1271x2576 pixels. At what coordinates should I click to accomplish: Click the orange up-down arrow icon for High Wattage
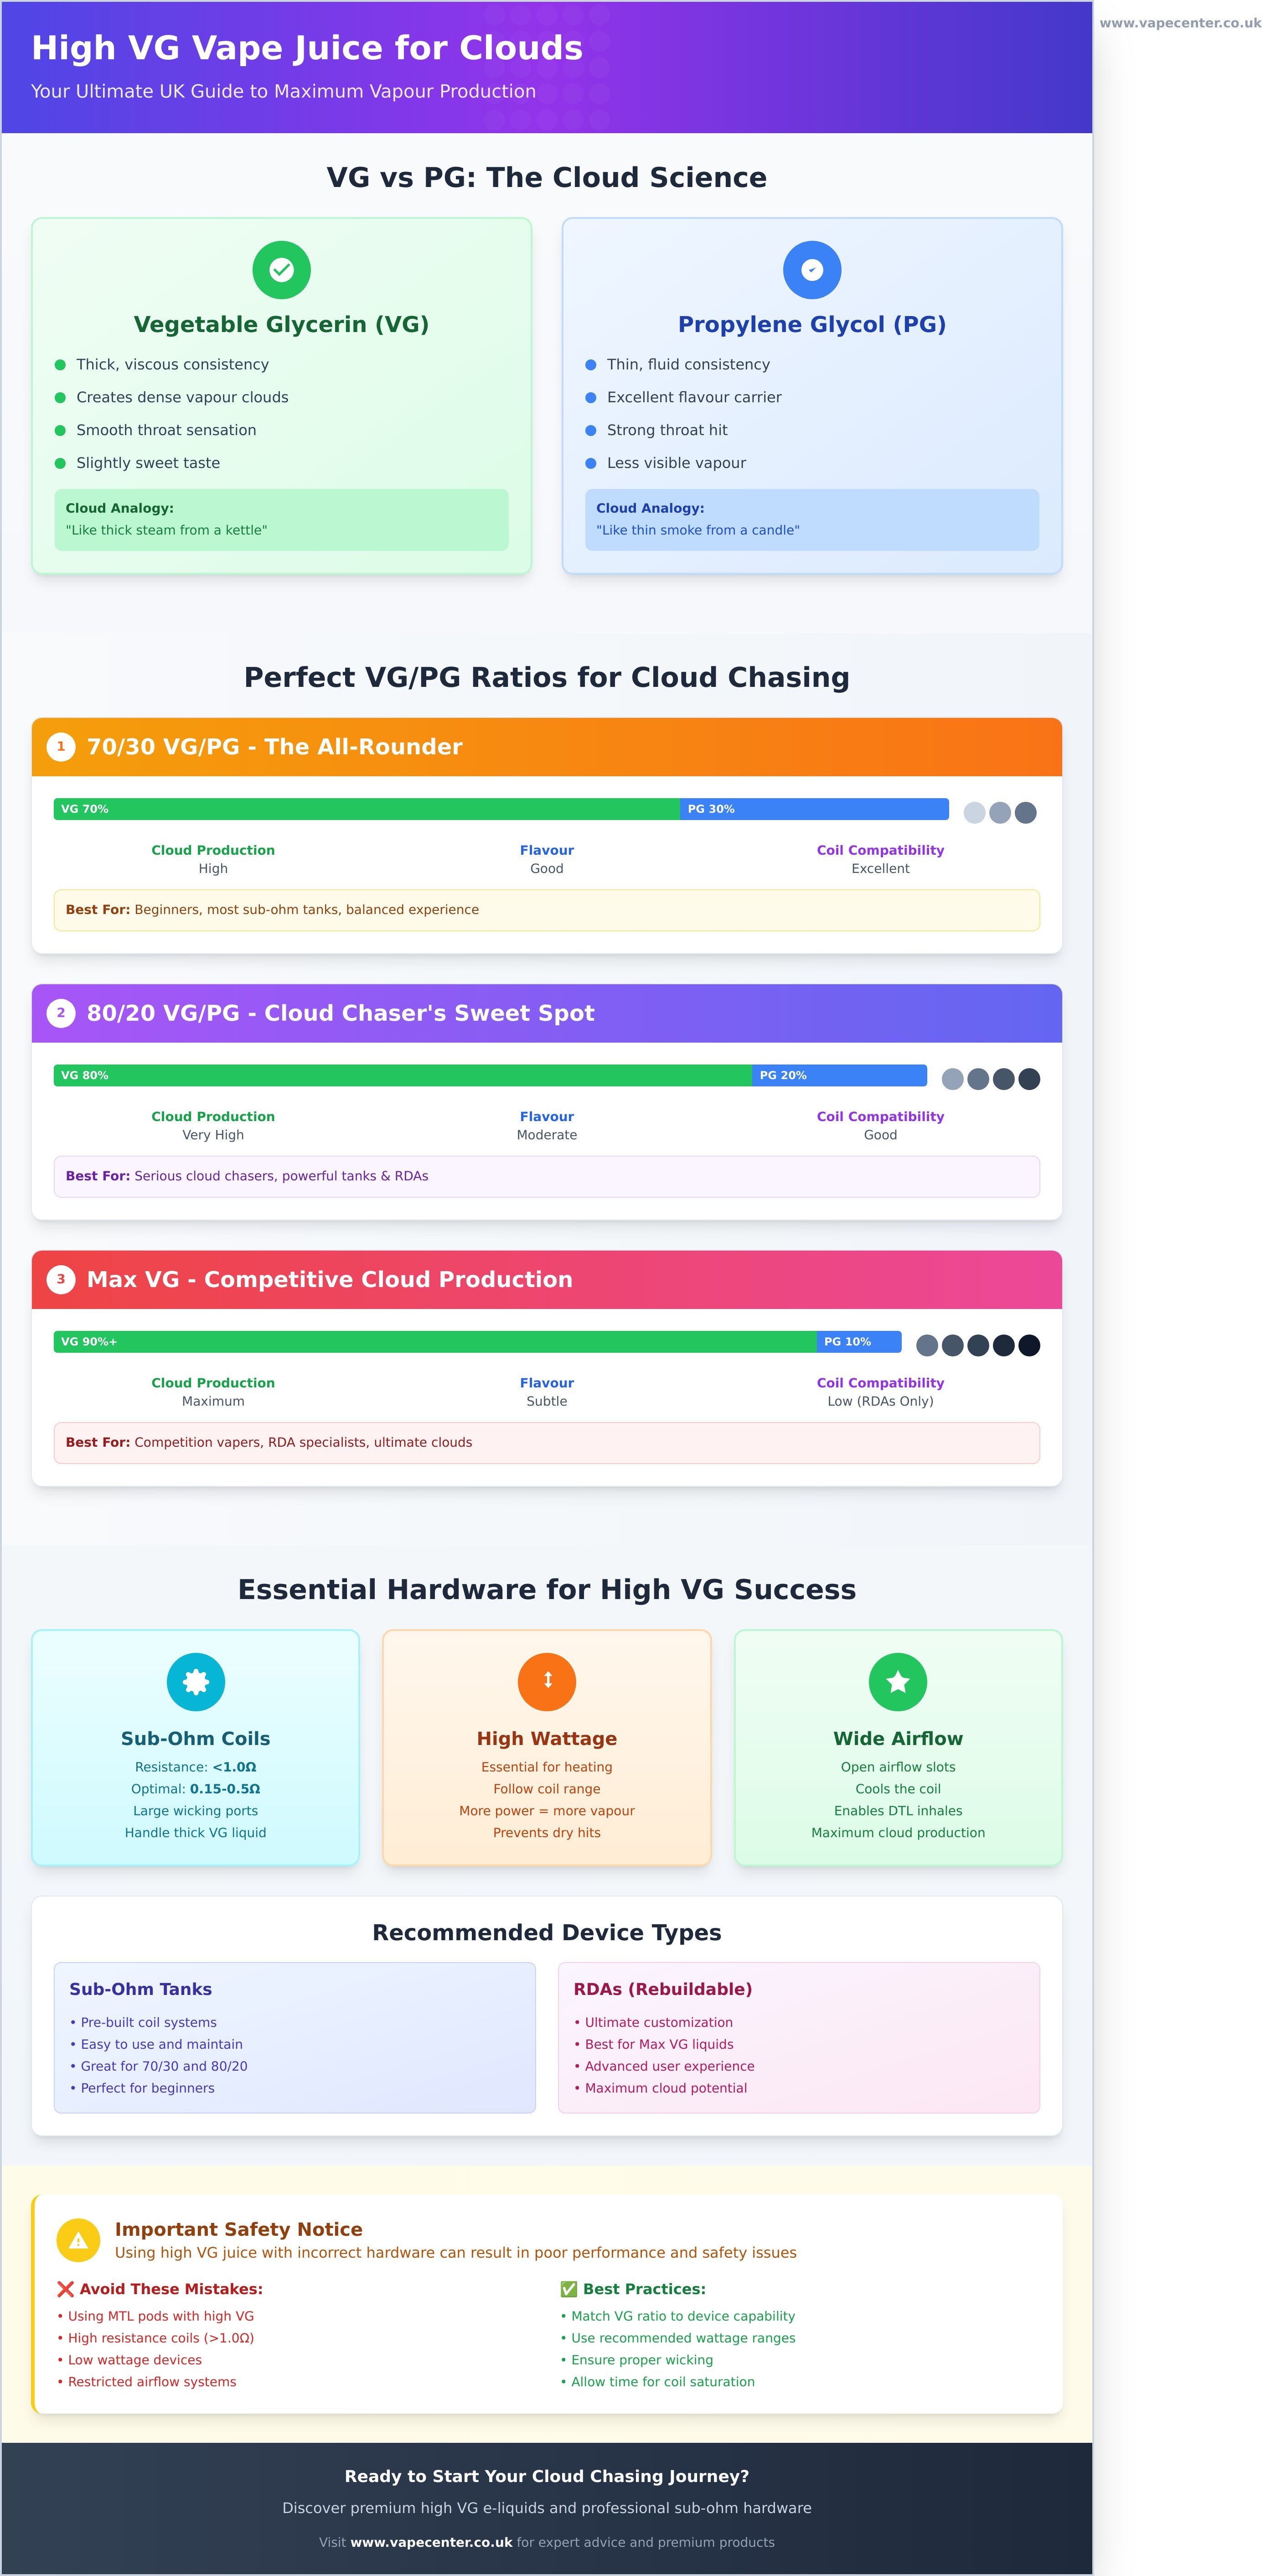(x=547, y=1682)
